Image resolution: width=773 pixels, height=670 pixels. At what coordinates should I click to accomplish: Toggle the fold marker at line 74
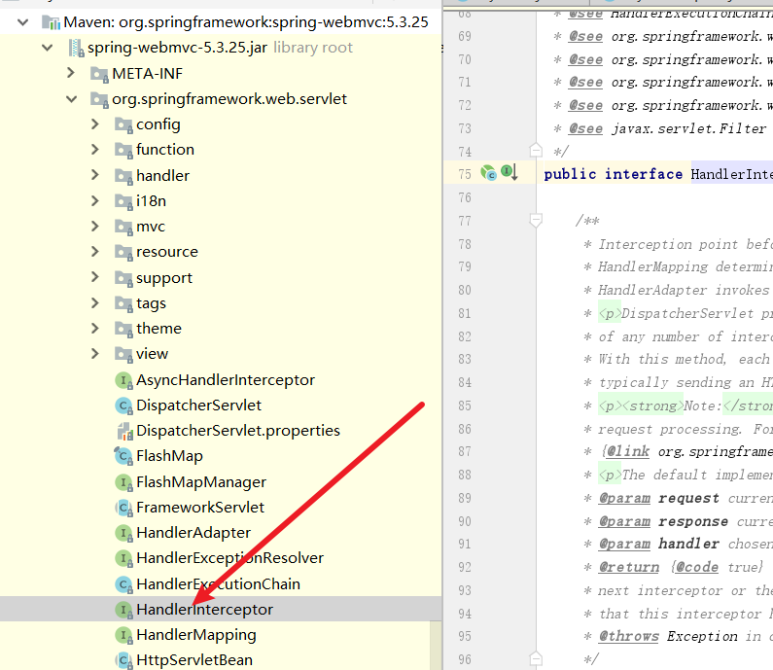click(x=535, y=151)
